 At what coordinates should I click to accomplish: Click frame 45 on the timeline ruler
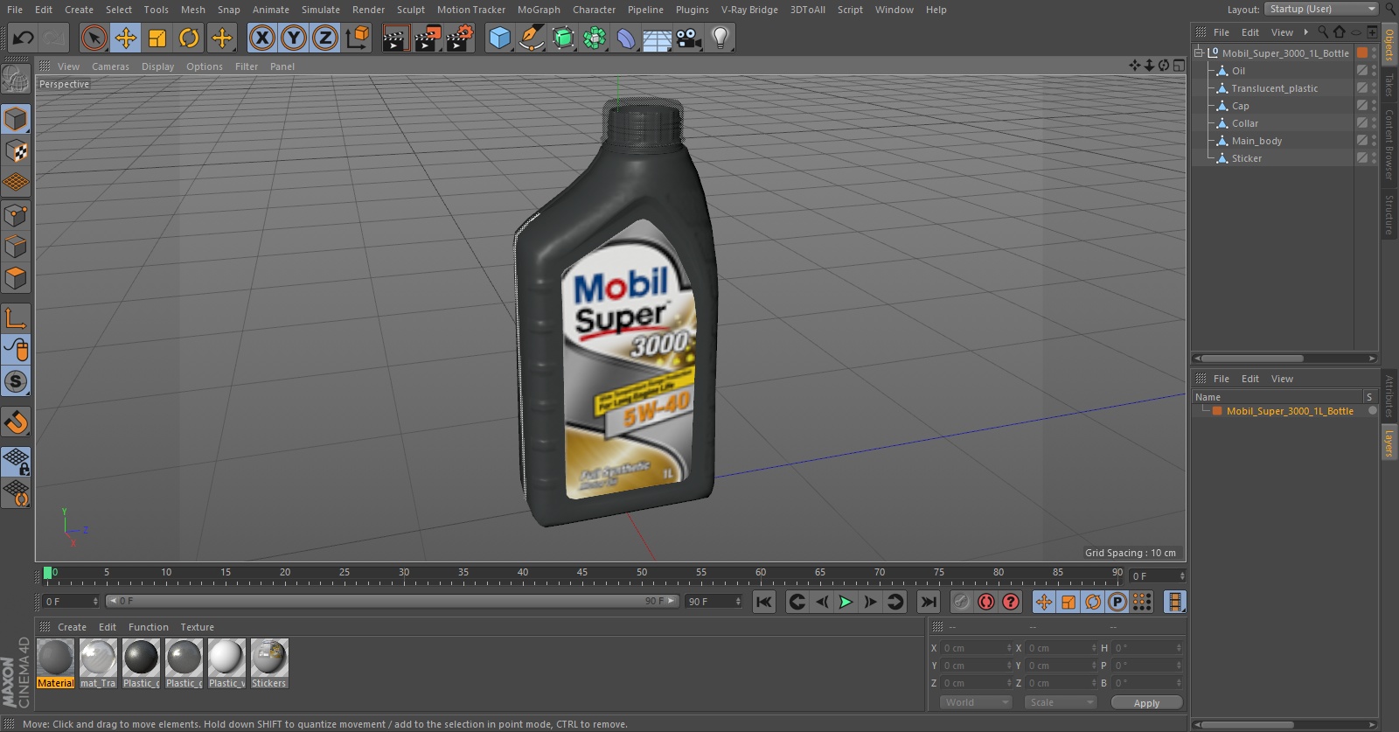pyautogui.click(x=581, y=573)
